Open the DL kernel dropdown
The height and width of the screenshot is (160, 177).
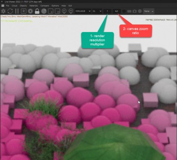tap(97, 11)
